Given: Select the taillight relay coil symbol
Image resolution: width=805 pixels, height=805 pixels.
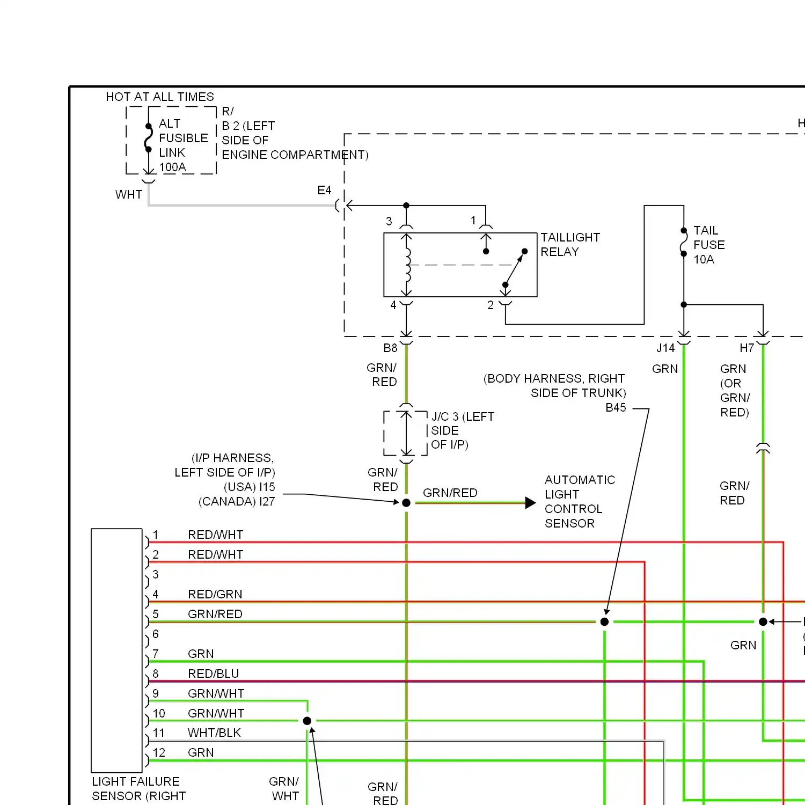Looking at the screenshot, I should click(407, 265).
